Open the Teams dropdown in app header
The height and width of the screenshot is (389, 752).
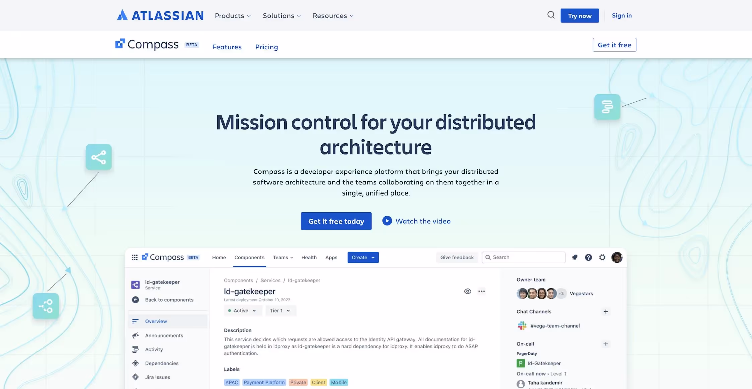pos(283,257)
